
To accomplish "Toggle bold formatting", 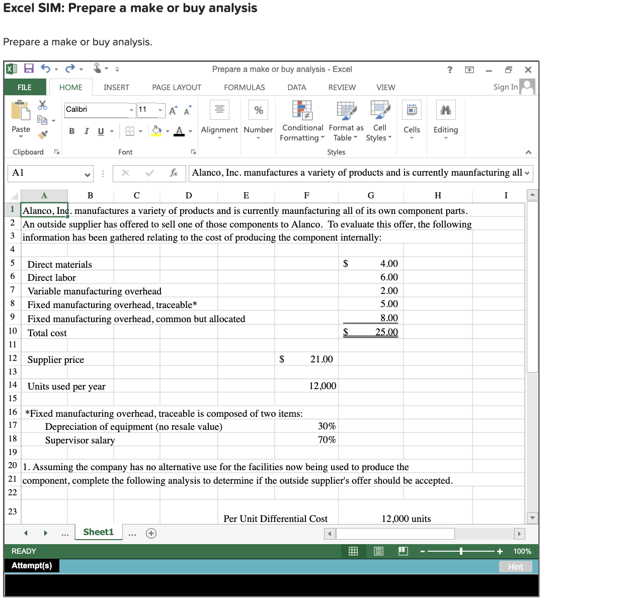I will point(71,131).
